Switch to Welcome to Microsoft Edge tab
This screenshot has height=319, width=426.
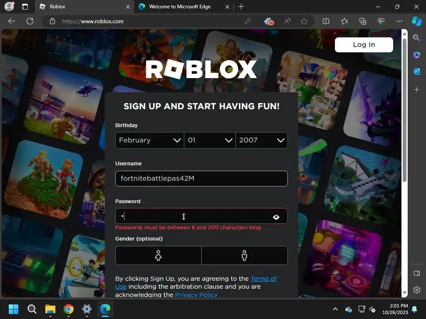(183, 7)
